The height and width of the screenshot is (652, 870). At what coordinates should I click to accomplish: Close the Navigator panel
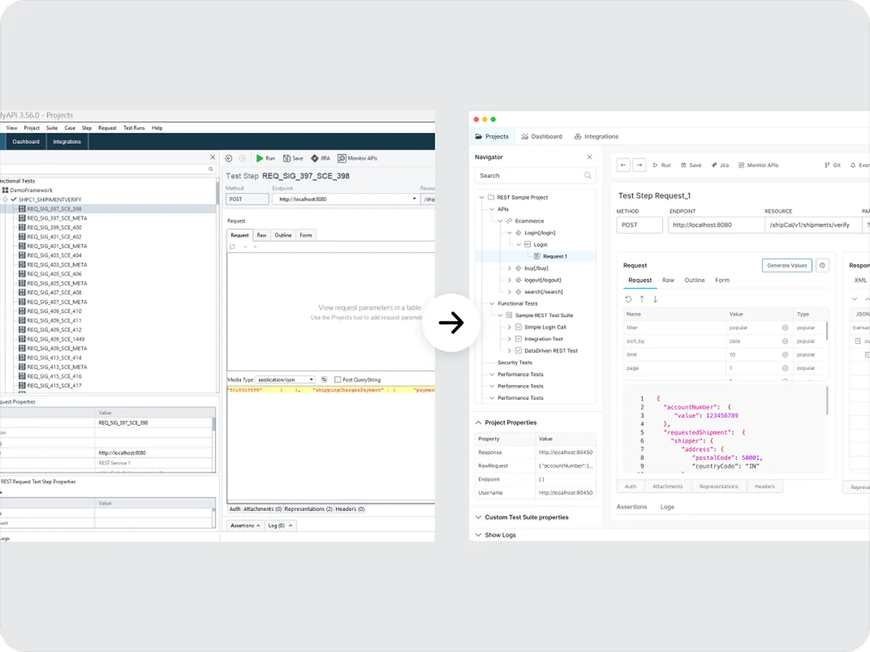coord(590,157)
